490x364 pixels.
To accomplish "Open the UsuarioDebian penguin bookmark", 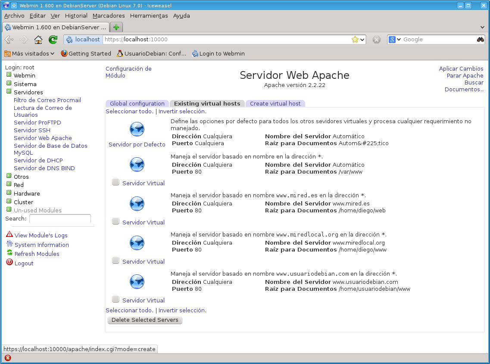I will 152,53.
